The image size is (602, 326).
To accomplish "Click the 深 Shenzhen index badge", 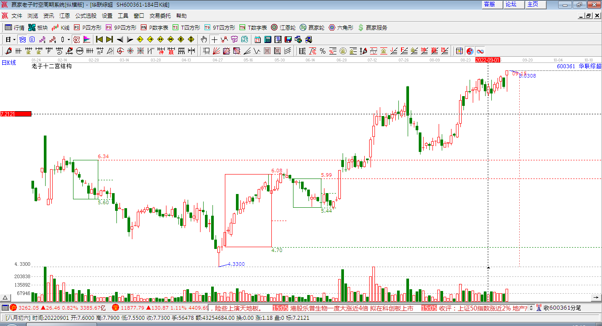I will click(116, 308).
